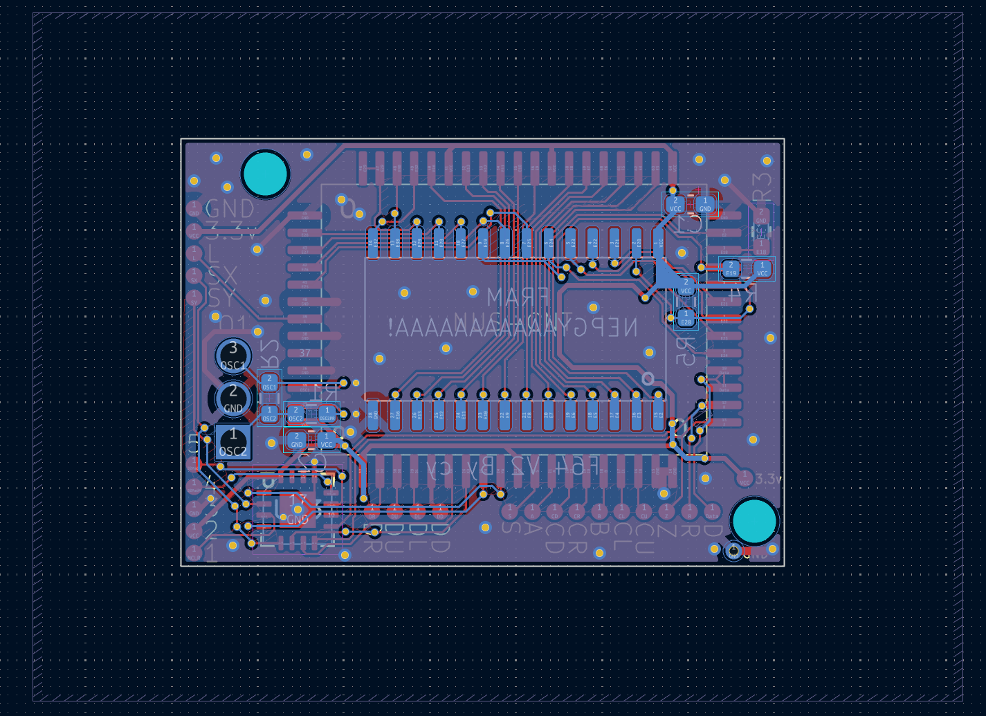Select test pad labeled S

510,512
